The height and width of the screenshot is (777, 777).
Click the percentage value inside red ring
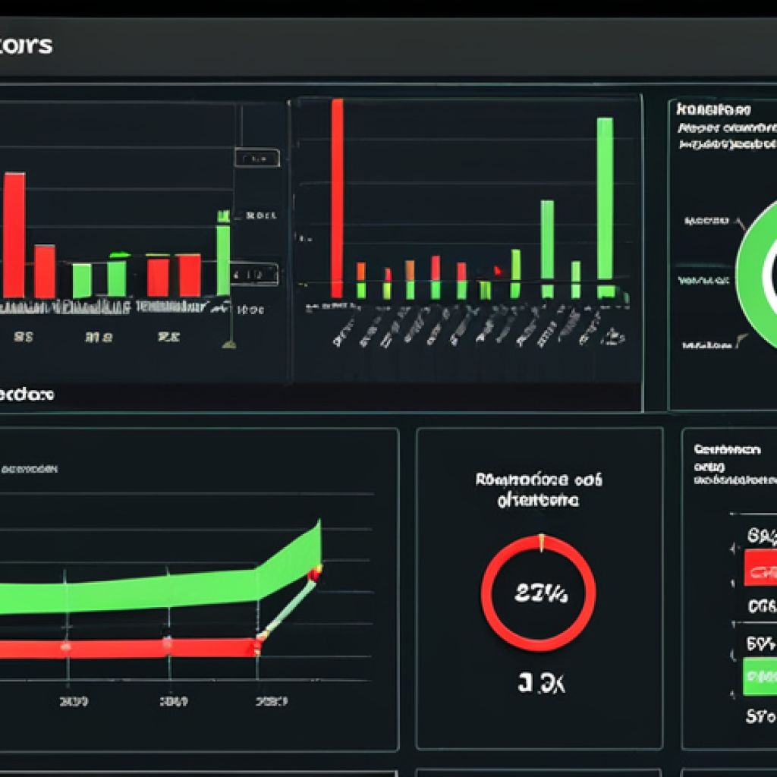click(x=540, y=593)
